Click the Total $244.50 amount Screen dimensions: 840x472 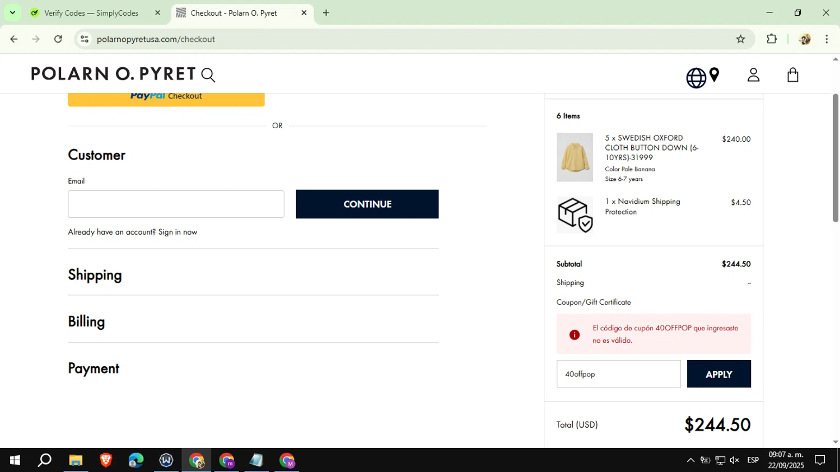point(717,424)
